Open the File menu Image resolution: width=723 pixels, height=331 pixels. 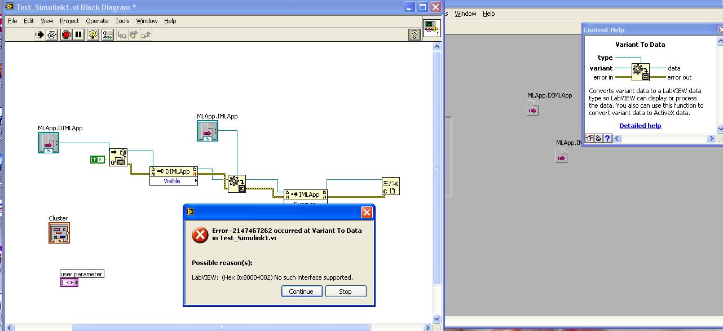pos(12,21)
